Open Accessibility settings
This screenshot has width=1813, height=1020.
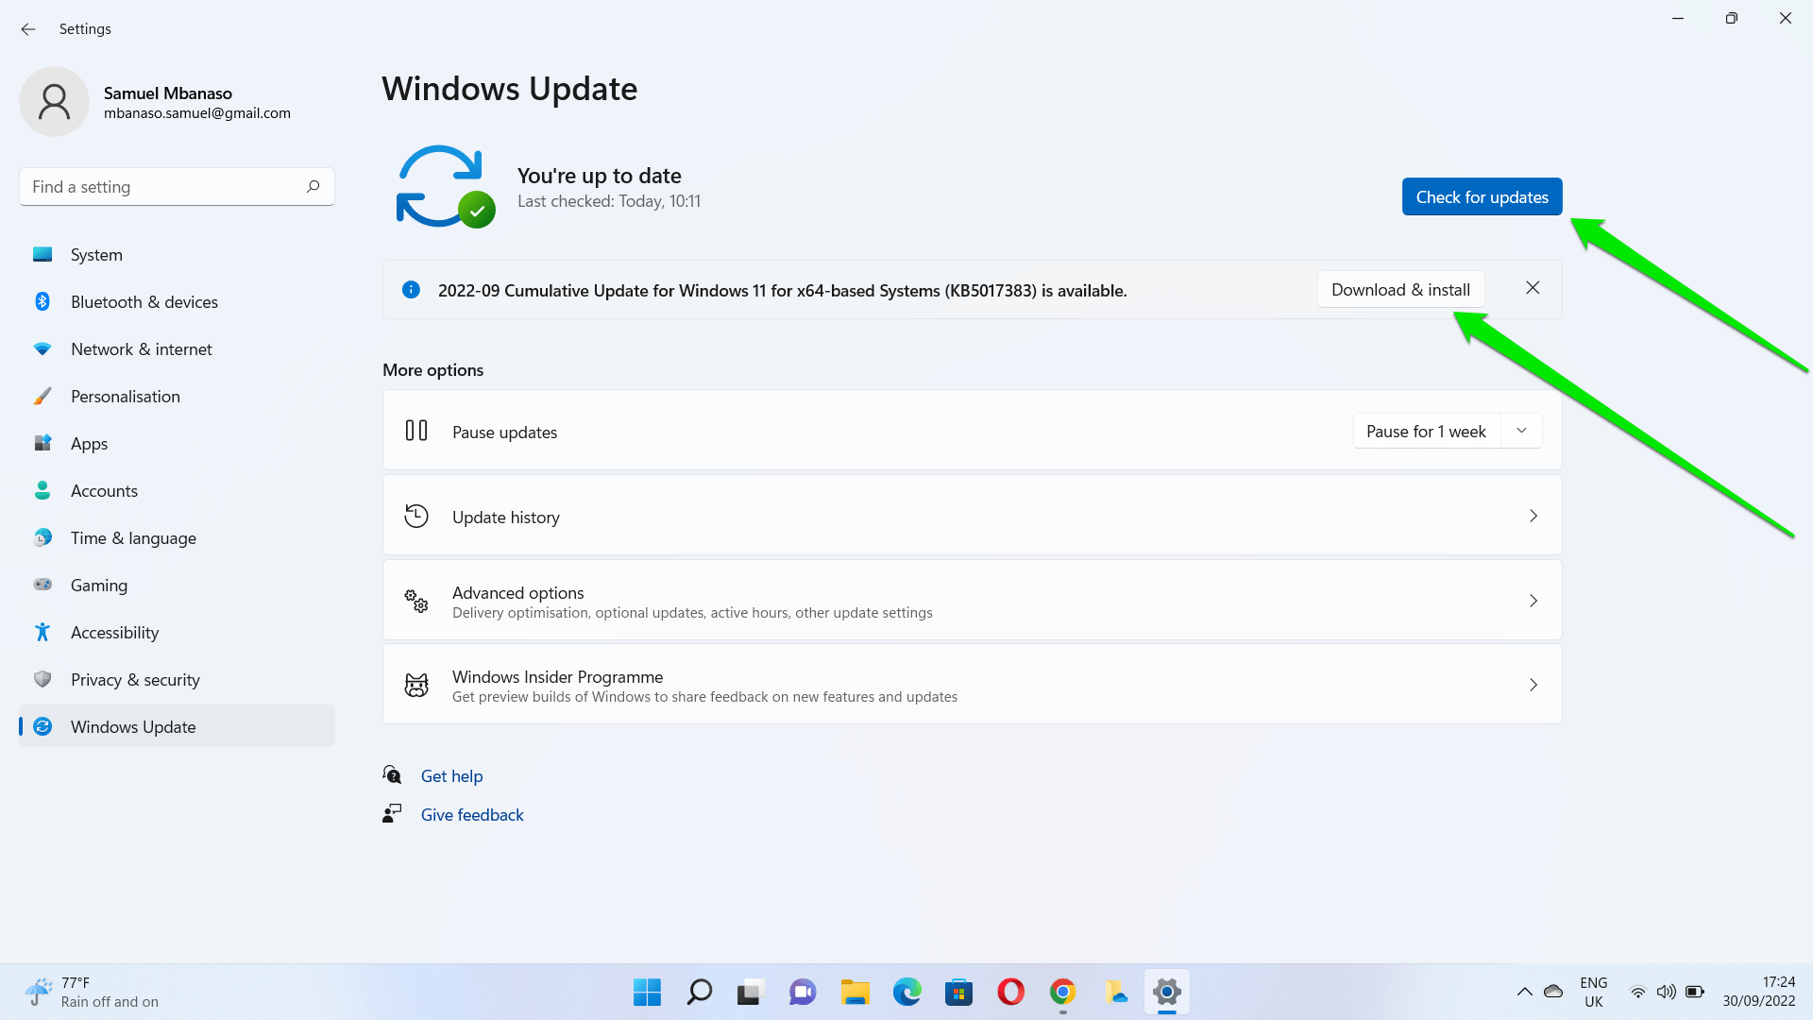(x=177, y=633)
